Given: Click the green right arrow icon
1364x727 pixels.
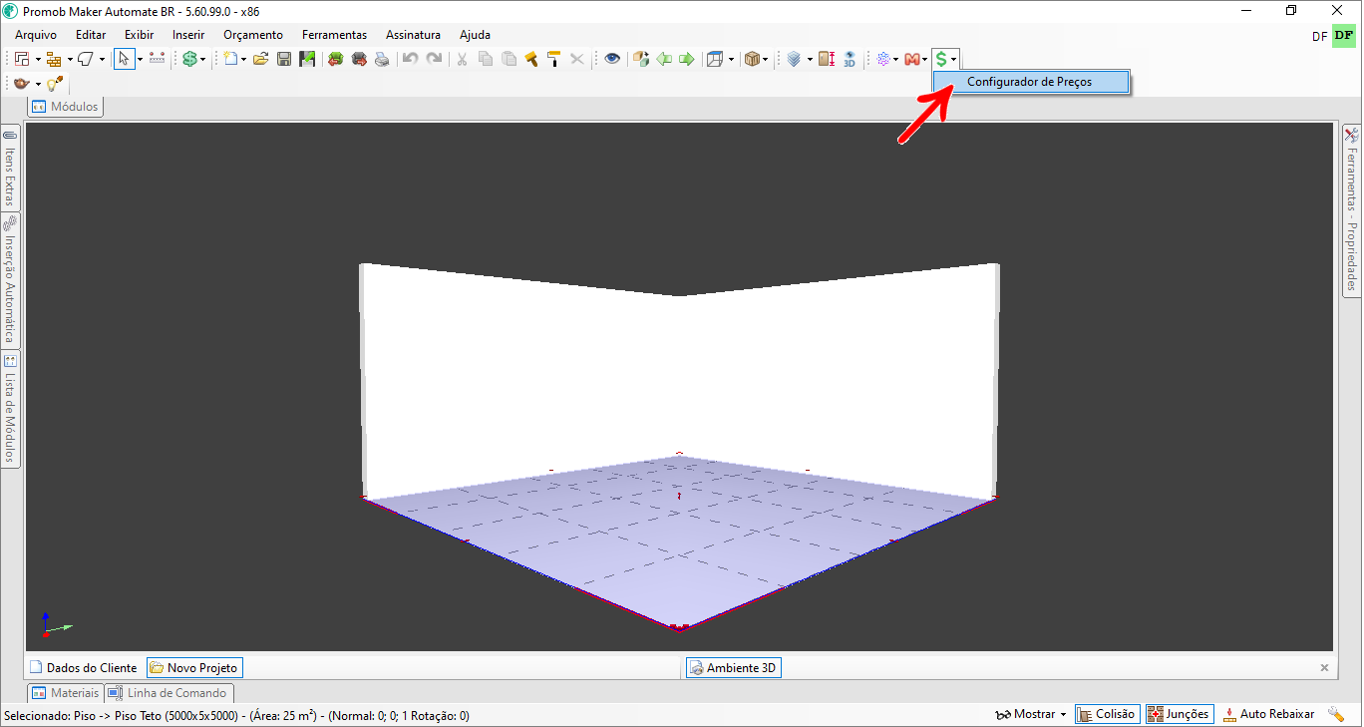Looking at the screenshot, I should coord(687,59).
